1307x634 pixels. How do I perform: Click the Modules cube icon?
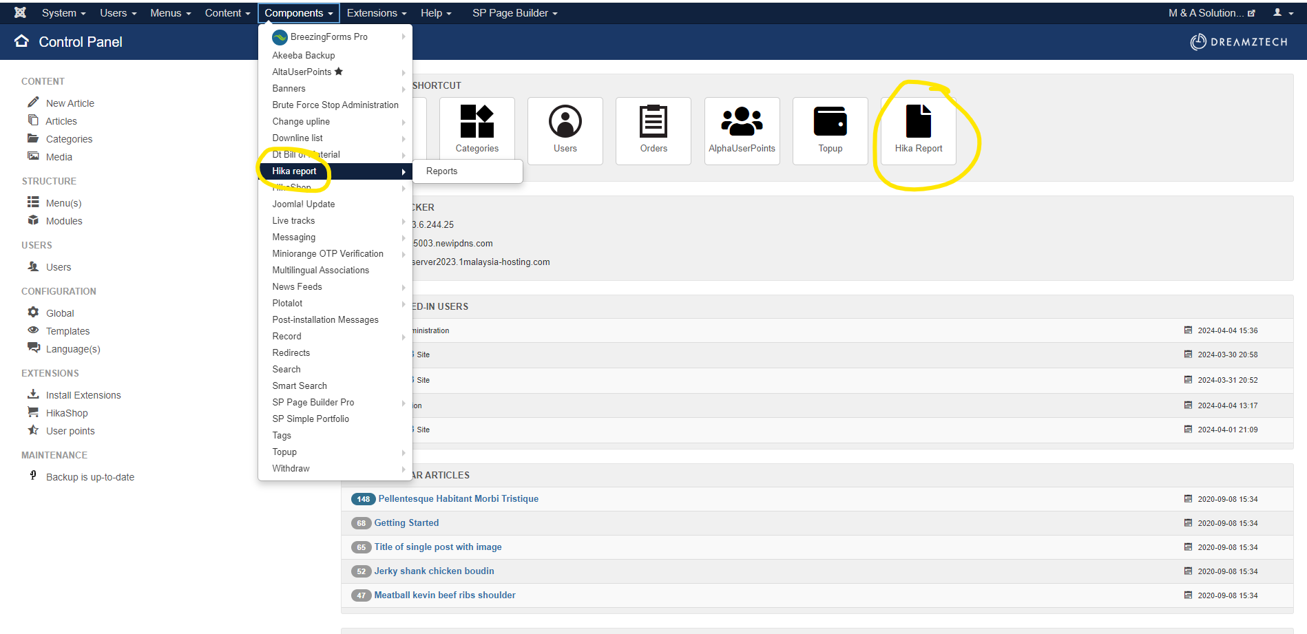click(x=33, y=220)
